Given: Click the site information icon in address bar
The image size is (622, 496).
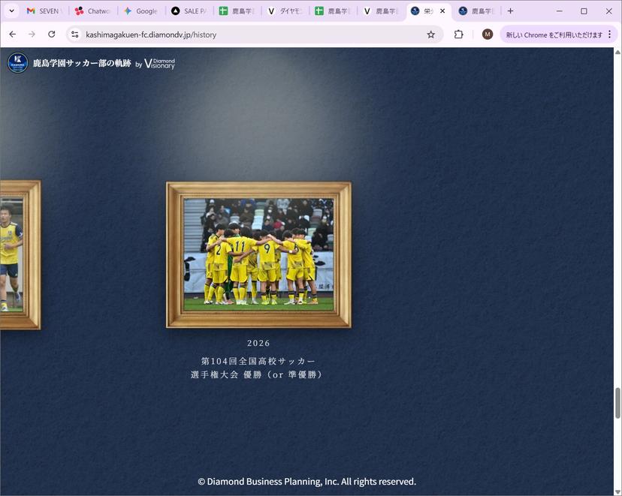Looking at the screenshot, I should (x=74, y=34).
